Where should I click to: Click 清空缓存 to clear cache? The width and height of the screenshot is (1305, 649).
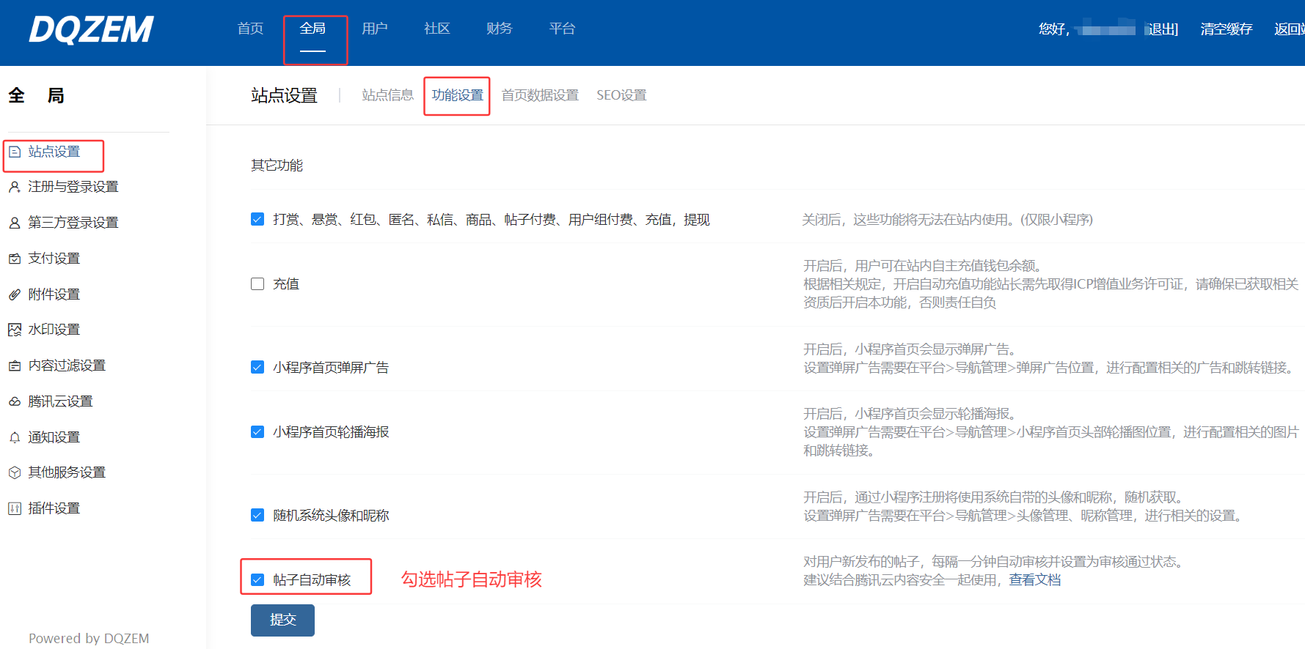(x=1226, y=29)
